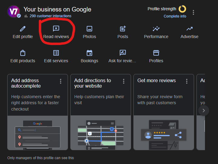Image resolution: width=218 pixels, height=164 pixels.
Task: Click the 290 customer interactions link
Action: click(50, 16)
